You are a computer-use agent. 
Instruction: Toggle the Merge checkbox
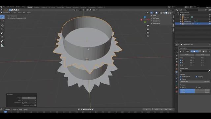pyautogui.click(x=181, y=79)
